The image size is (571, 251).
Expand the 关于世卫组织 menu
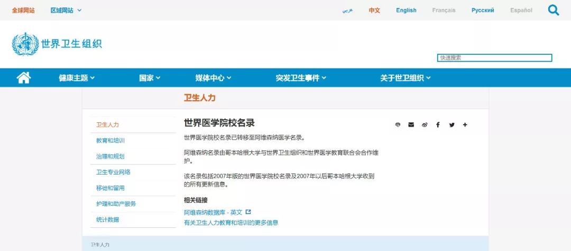pos(406,78)
